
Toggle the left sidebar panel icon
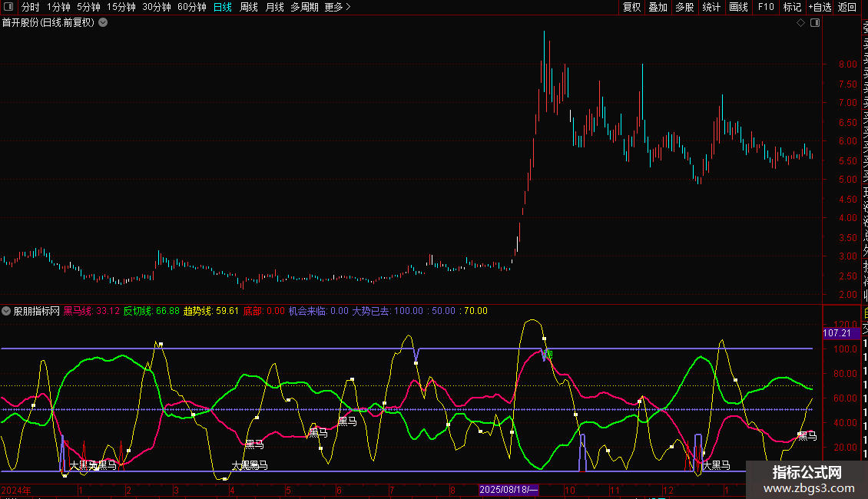(x=8, y=8)
